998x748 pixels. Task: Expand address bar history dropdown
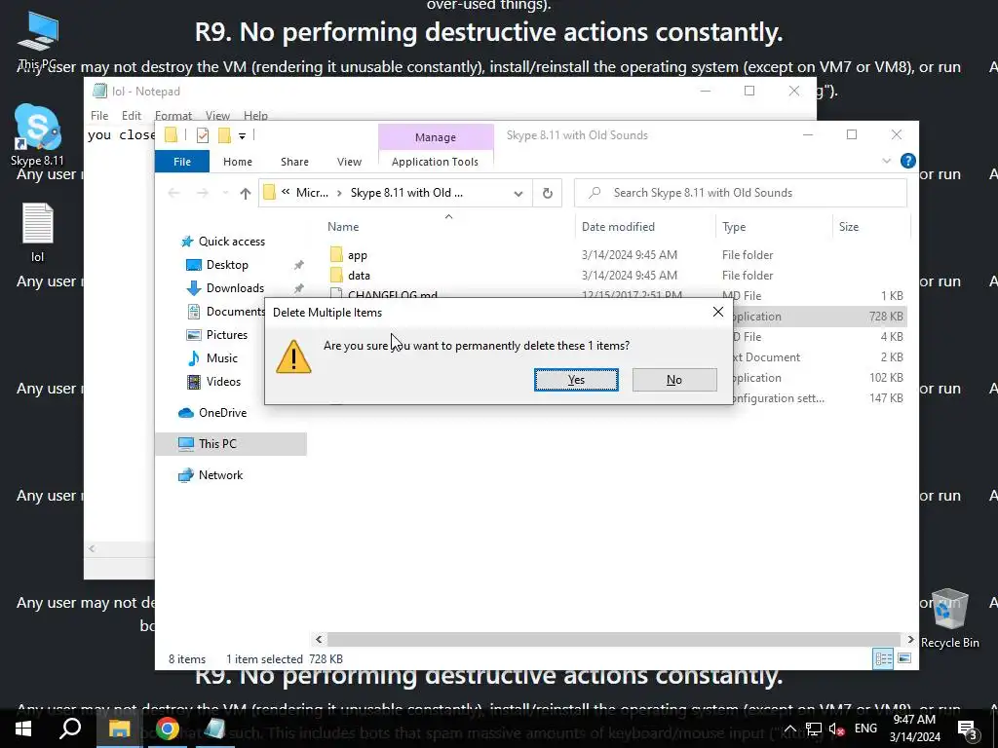tap(518, 194)
